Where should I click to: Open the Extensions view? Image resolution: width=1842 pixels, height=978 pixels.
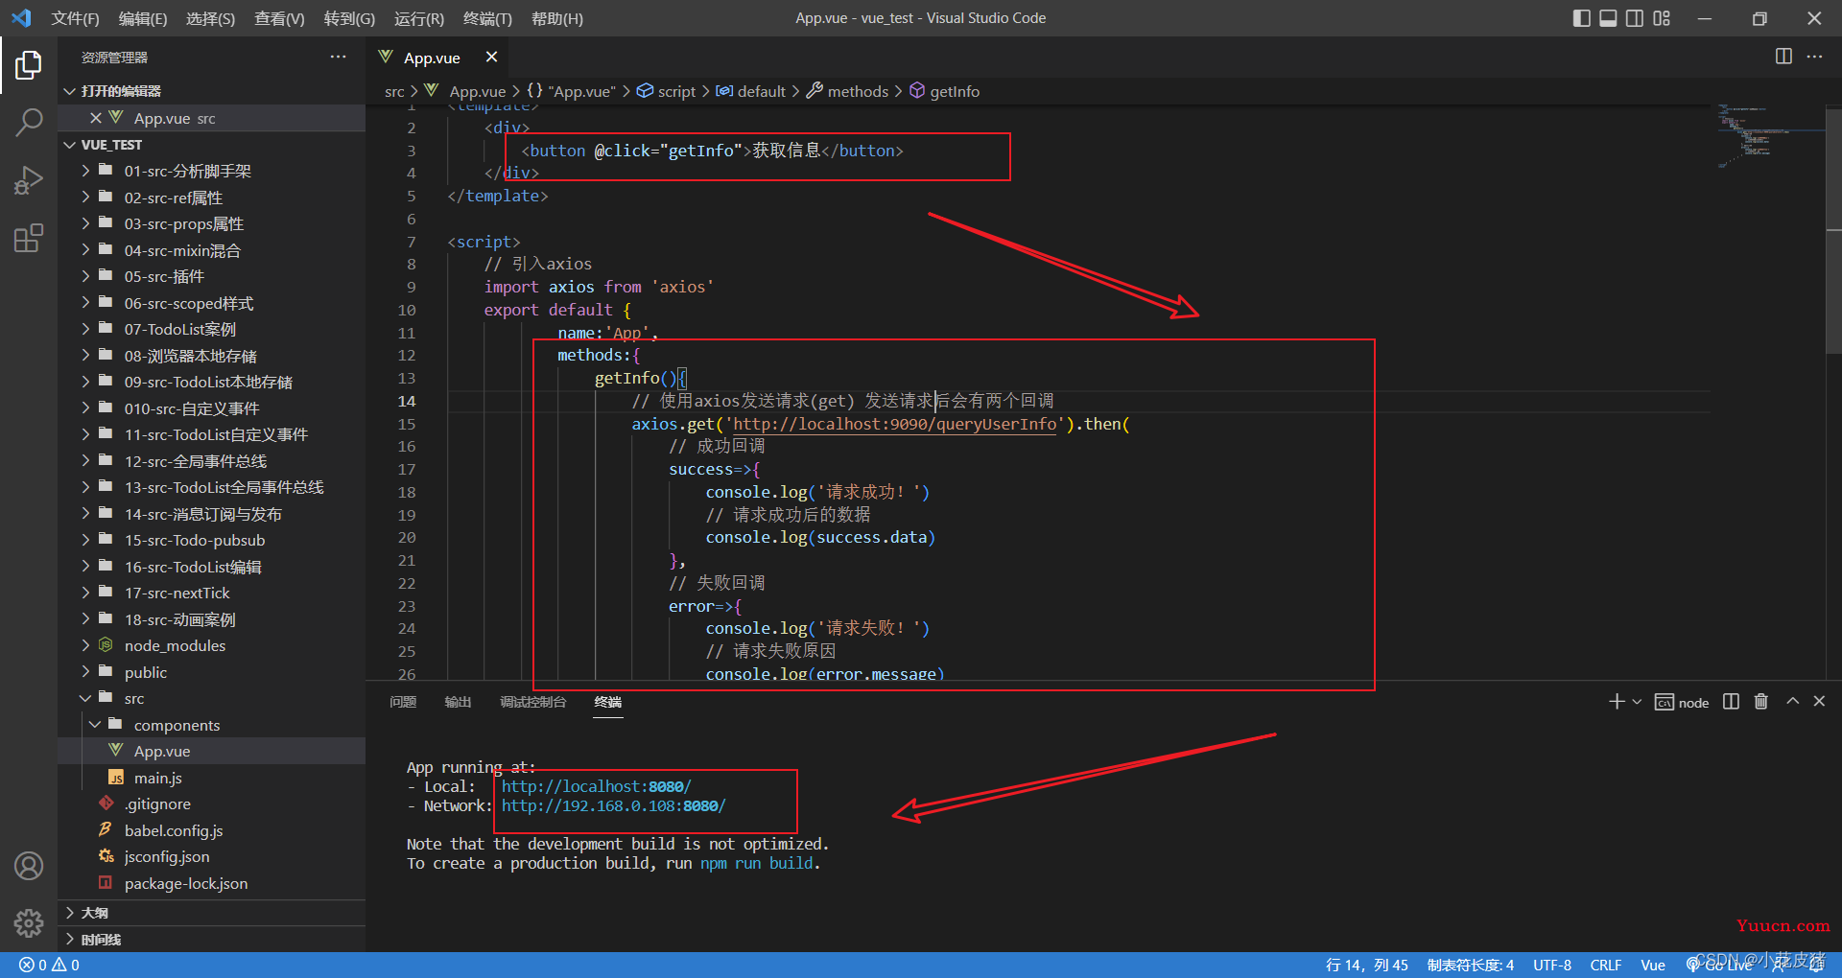tap(29, 238)
